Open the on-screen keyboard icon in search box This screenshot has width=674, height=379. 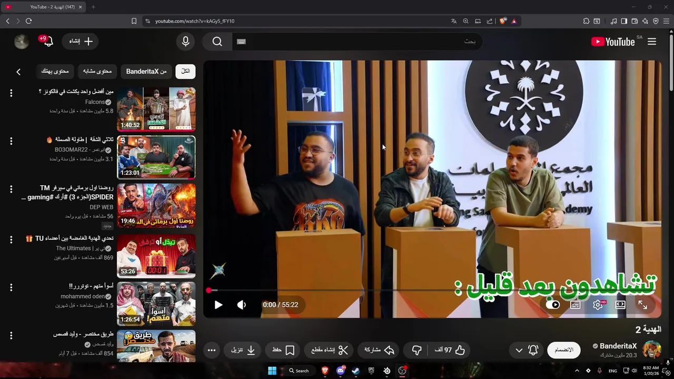click(x=242, y=42)
